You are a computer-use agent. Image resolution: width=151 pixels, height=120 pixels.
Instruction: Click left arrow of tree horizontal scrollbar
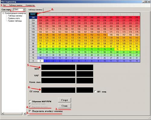pos(3,114)
